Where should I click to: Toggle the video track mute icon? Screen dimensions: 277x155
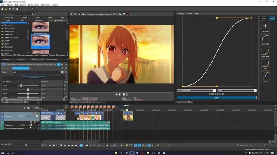click(34, 113)
